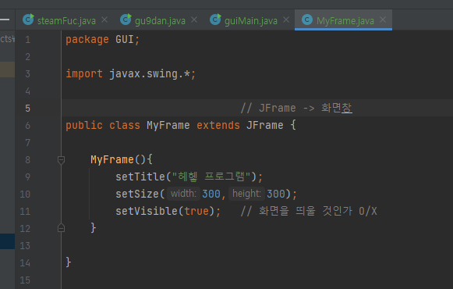Image resolution: width=453 pixels, height=289 pixels.
Task: Click the 'package' keyword on line 1
Action: coord(87,40)
